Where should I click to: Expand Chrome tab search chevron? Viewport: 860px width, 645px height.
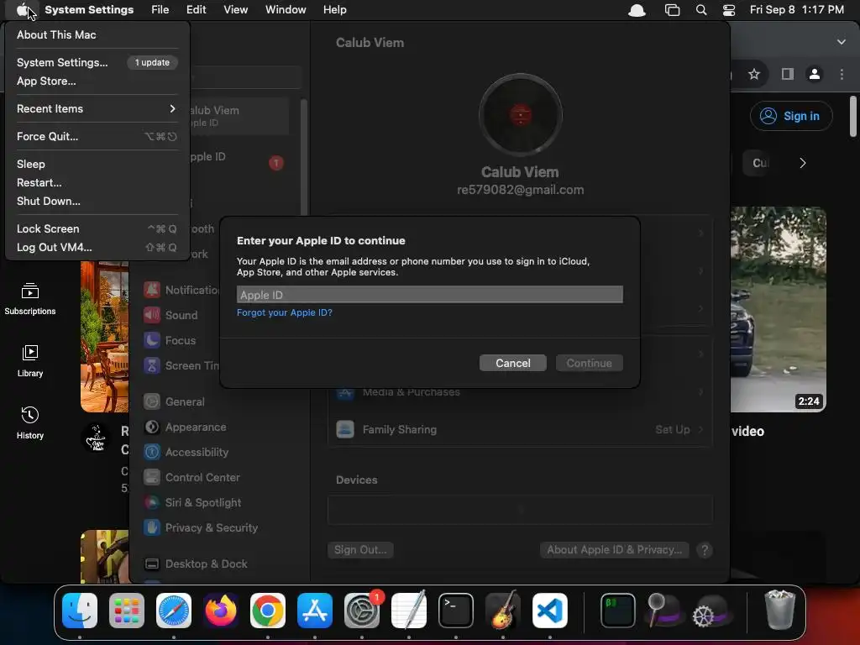842,42
